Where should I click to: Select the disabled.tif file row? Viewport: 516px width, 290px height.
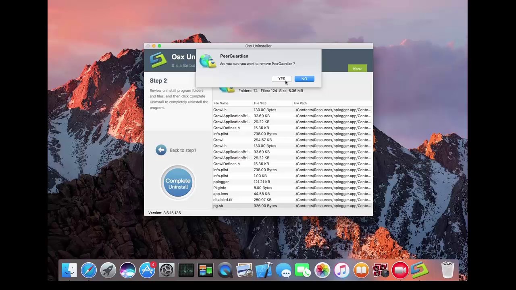tap(293, 200)
